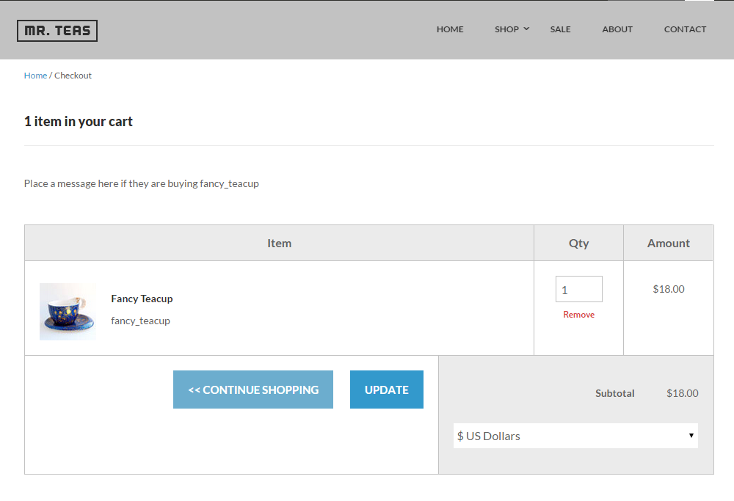Image resolution: width=734 pixels, height=501 pixels.
Task: Click the Amount column header
Action: (669, 244)
